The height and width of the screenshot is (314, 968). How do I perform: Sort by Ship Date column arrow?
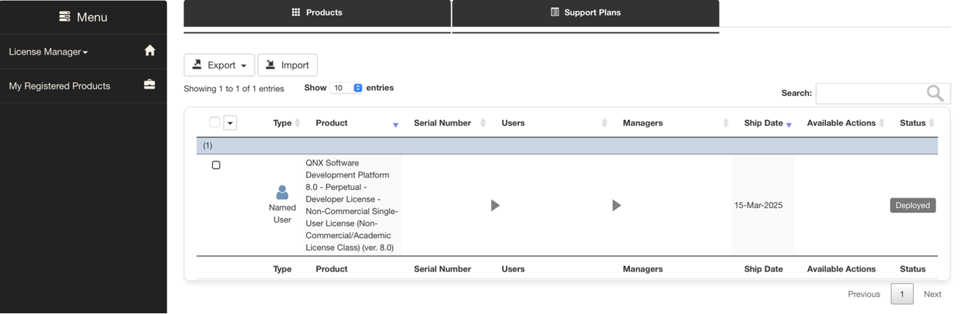tap(789, 125)
